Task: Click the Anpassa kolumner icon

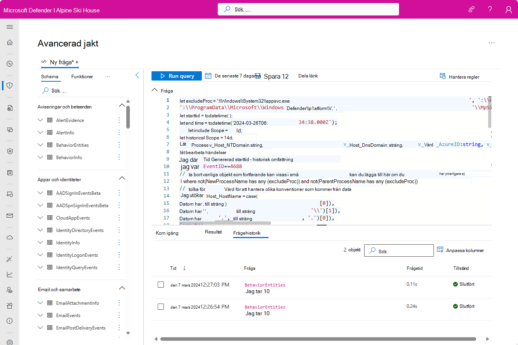Action: coord(440,250)
